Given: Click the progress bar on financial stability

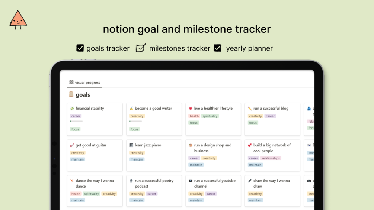Looking at the screenshot, I should (76, 121).
